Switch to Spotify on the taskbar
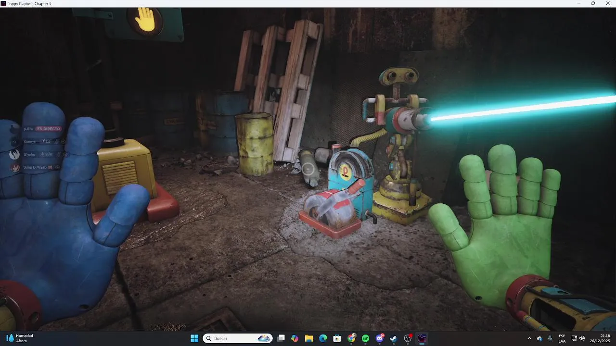Screen dimensions: 616x346 [365, 338]
